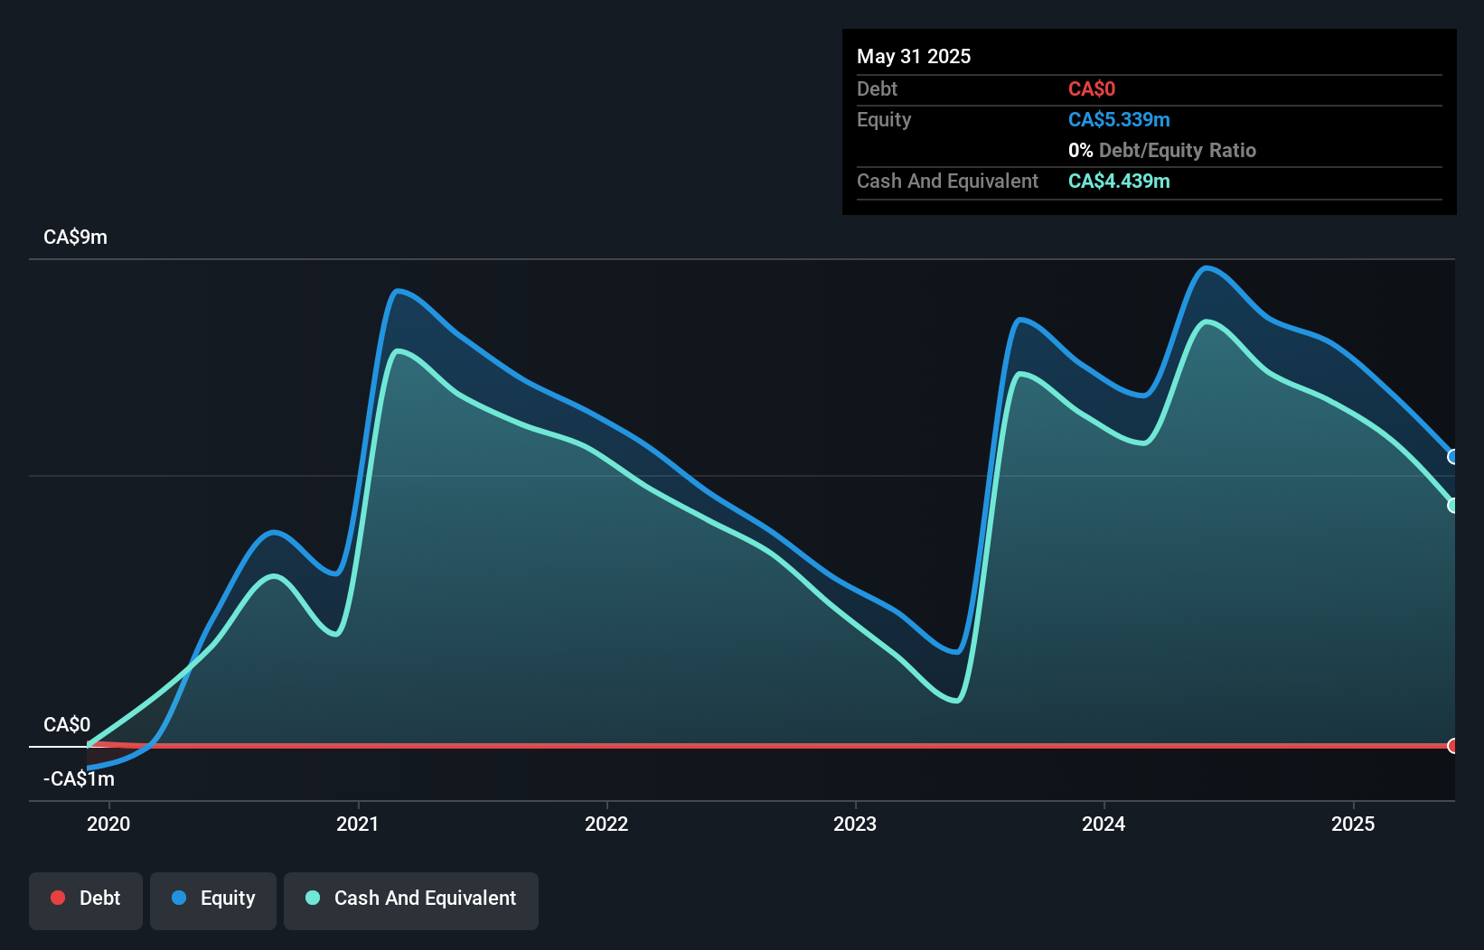Click the red Debt legend dot

(58, 898)
